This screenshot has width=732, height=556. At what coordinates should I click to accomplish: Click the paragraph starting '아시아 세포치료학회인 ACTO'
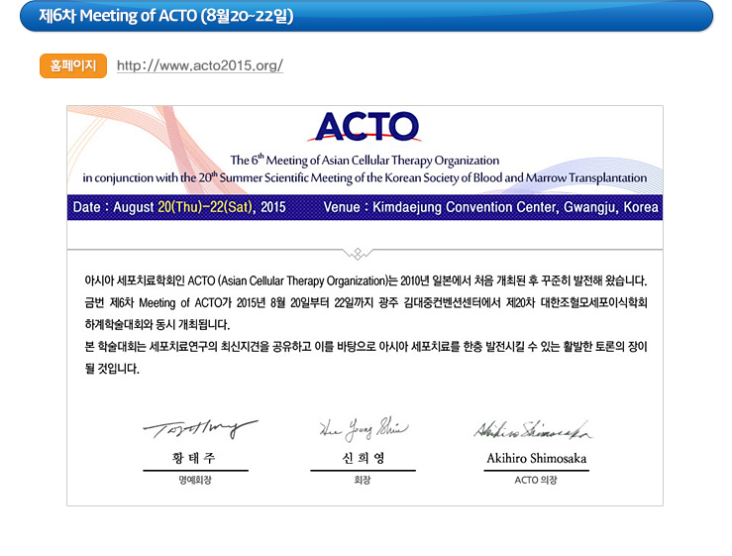[366, 280]
